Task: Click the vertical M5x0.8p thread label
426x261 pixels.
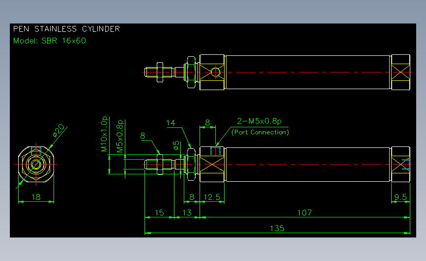Action: tap(120, 137)
